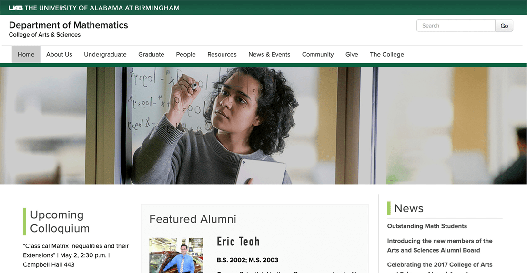Open the Outstanding Math Students news link
This screenshot has width=527, height=273.
tap(427, 226)
